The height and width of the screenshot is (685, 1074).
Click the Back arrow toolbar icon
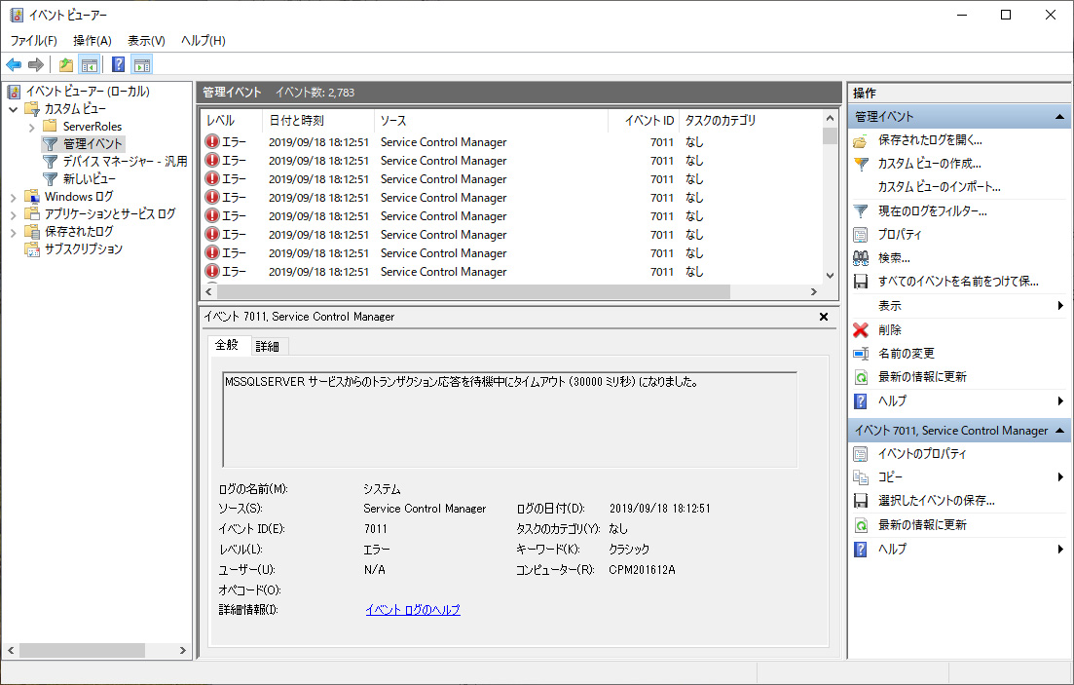point(14,64)
